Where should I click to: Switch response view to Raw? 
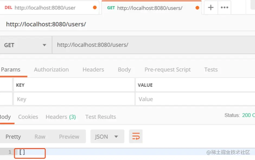40,137
